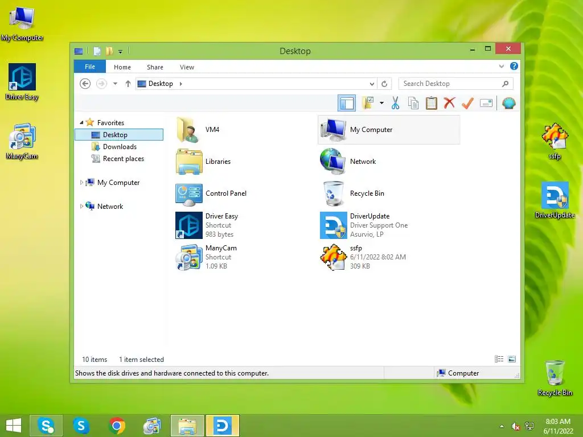Click the Recycle Bin desktop icon

click(555, 378)
